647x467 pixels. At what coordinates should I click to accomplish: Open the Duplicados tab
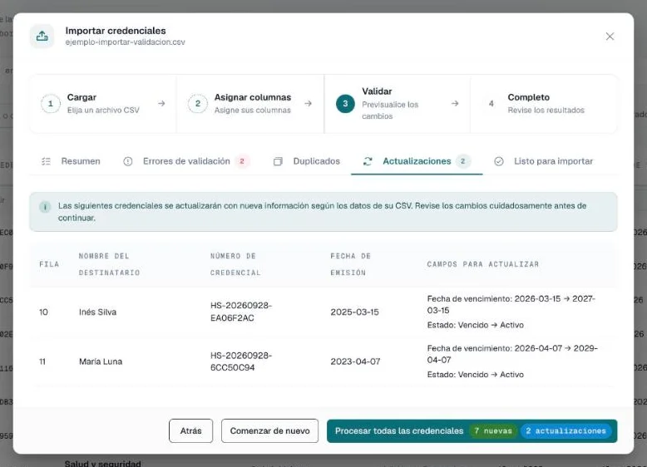click(307, 161)
